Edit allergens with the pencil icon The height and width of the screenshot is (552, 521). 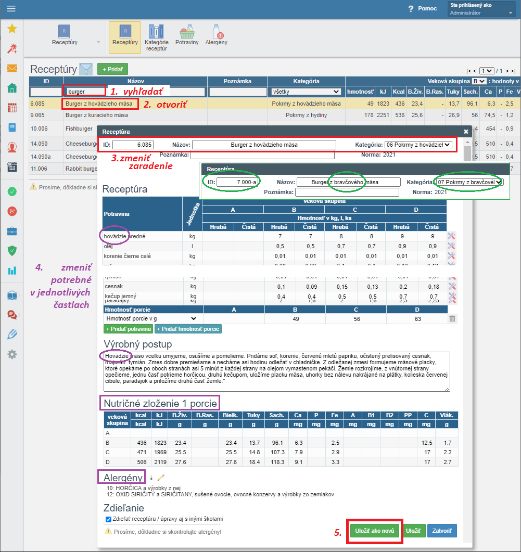[x=161, y=478]
